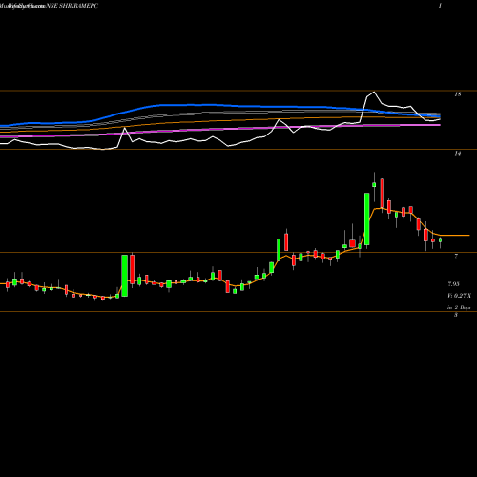Click the 18 price axis label
477x477 pixels.
click(x=458, y=94)
